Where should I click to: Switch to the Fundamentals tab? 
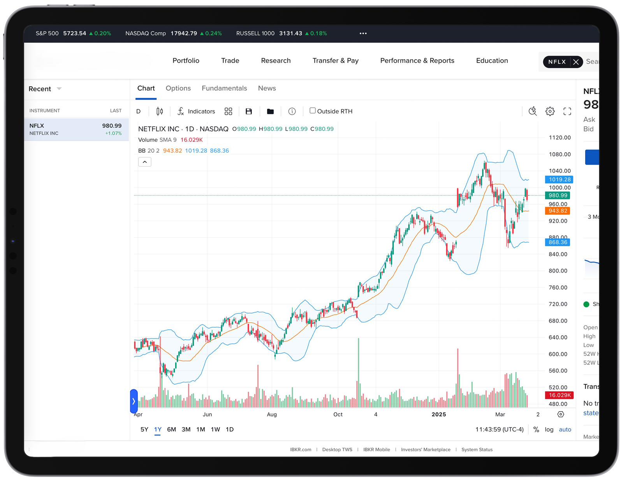click(224, 88)
